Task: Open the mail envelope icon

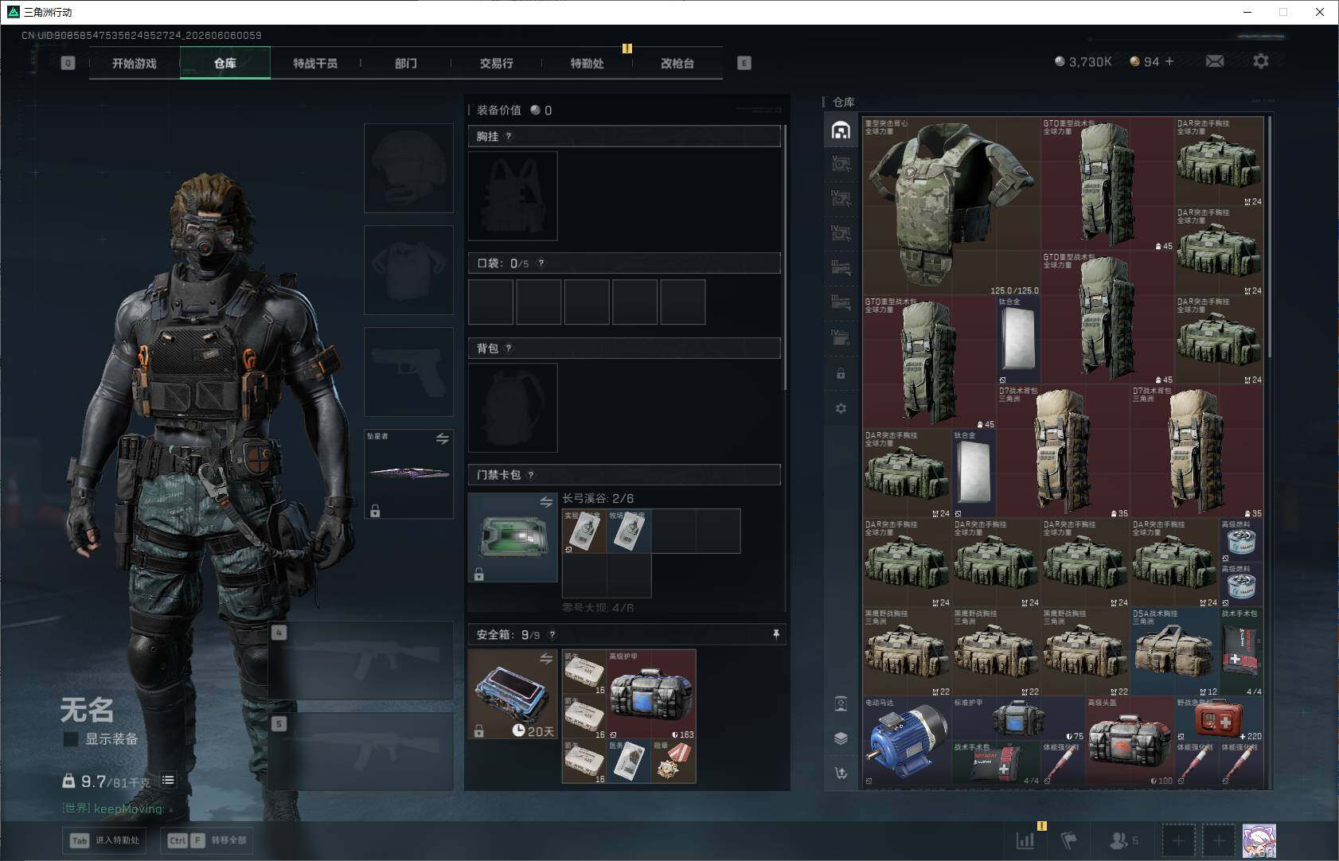Action: pos(1215,61)
